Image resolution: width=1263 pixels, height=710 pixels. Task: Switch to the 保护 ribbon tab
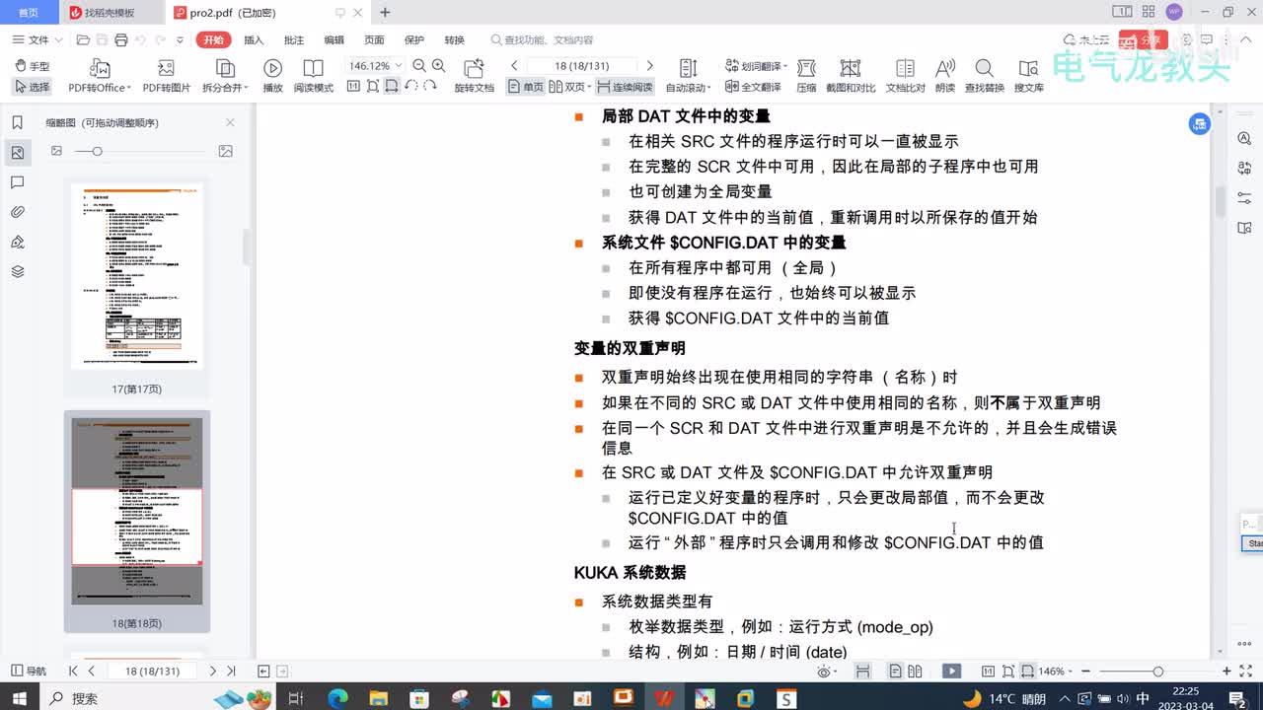(x=414, y=39)
